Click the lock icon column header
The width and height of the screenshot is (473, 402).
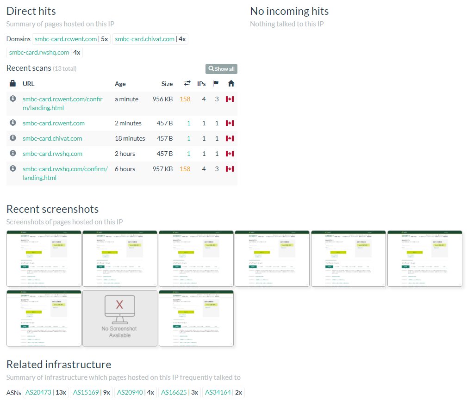click(x=12, y=84)
